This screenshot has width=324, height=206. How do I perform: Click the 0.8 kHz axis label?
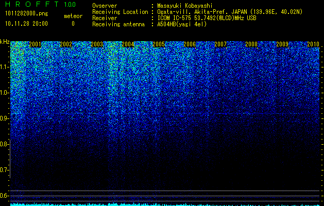4,144
